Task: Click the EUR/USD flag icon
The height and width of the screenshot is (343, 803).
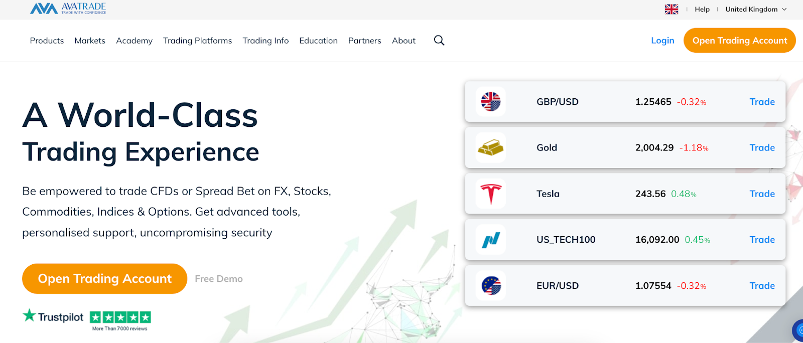Action: [x=491, y=286]
